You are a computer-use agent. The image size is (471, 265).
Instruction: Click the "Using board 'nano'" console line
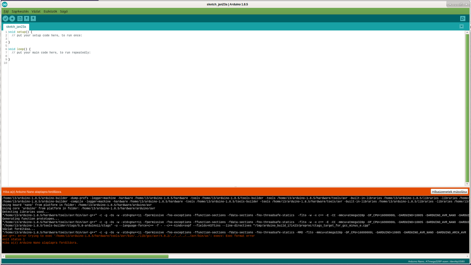[77, 205]
